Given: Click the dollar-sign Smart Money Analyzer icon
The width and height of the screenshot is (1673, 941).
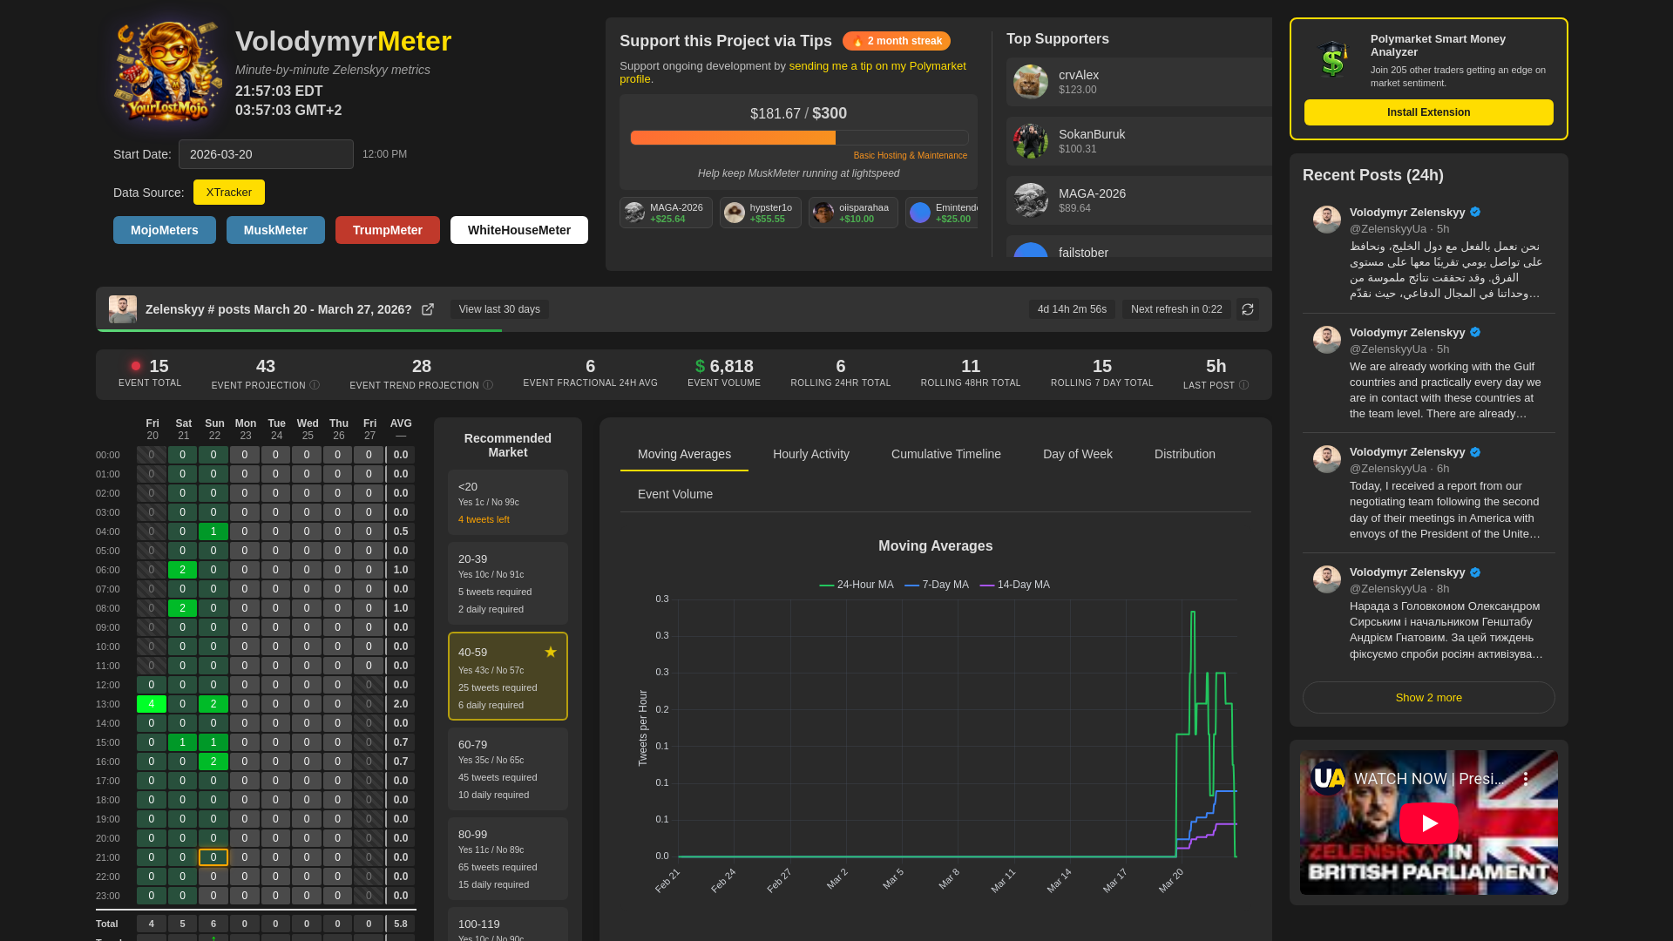Looking at the screenshot, I should click(x=1333, y=59).
